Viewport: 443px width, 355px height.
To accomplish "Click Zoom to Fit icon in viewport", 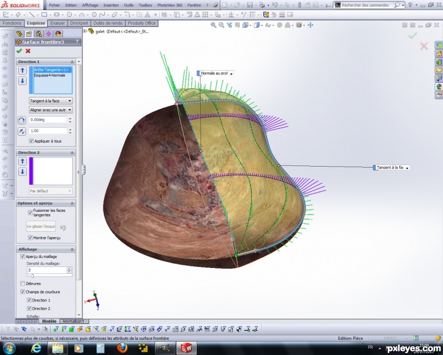I will pyautogui.click(x=214, y=25).
